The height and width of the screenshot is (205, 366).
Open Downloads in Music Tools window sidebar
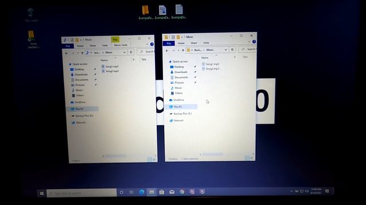79,75
